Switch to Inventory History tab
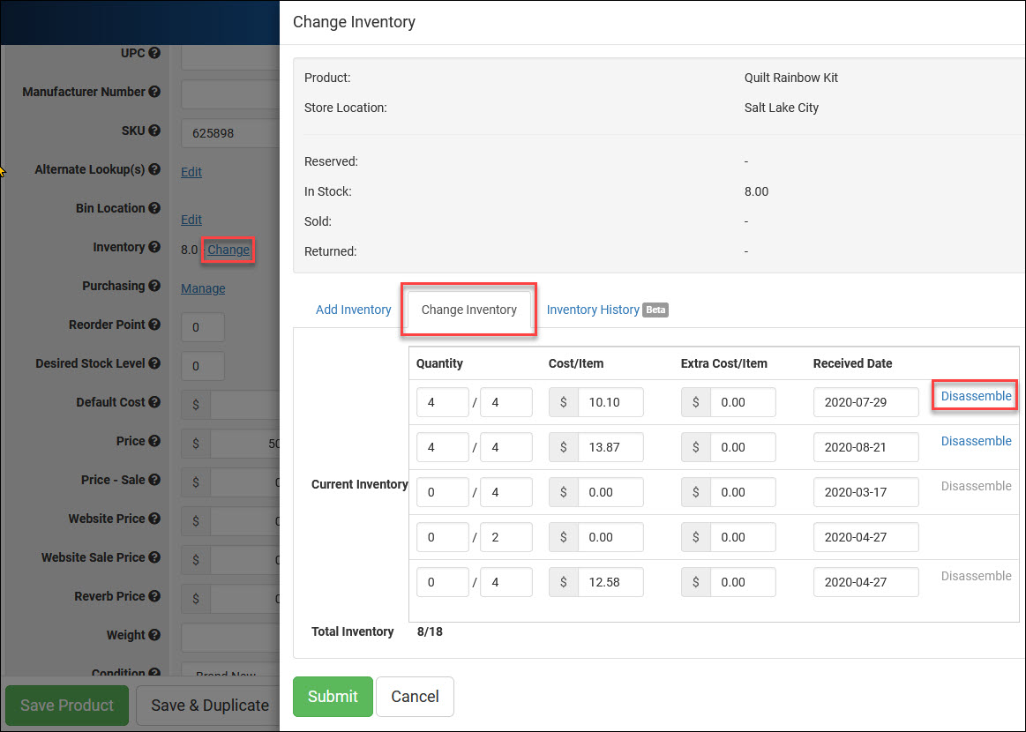The width and height of the screenshot is (1026, 732). [593, 310]
